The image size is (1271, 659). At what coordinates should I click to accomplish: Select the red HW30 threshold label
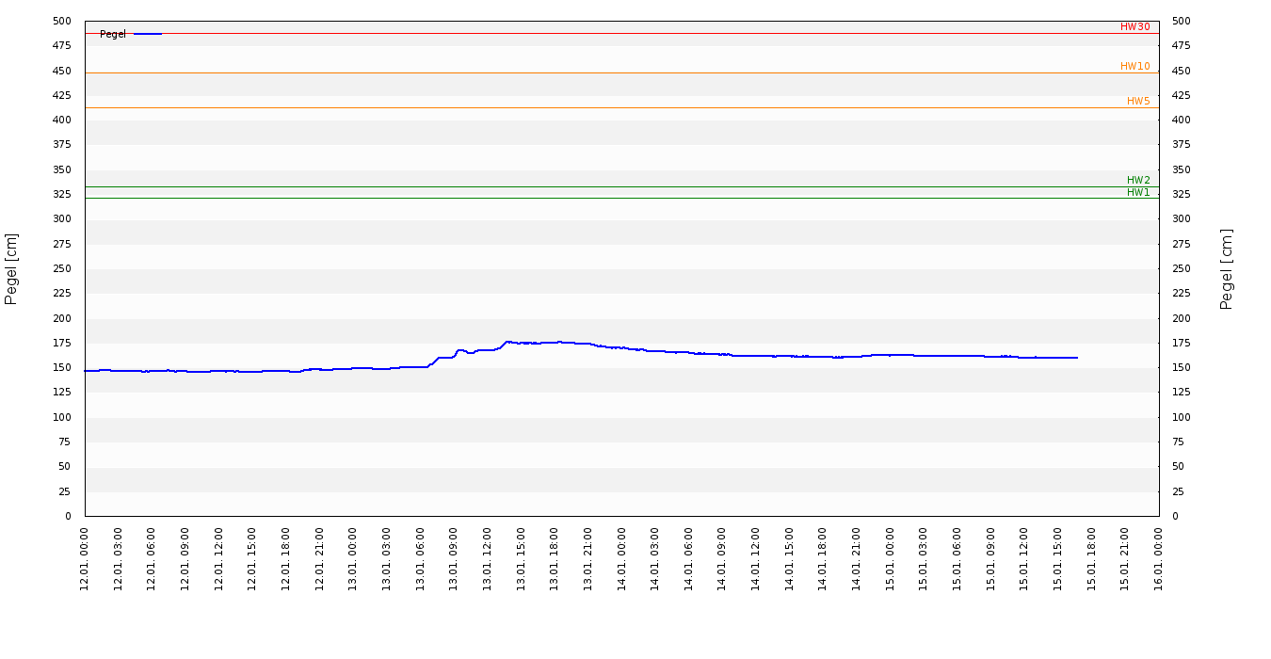(x=1134, y=27)
